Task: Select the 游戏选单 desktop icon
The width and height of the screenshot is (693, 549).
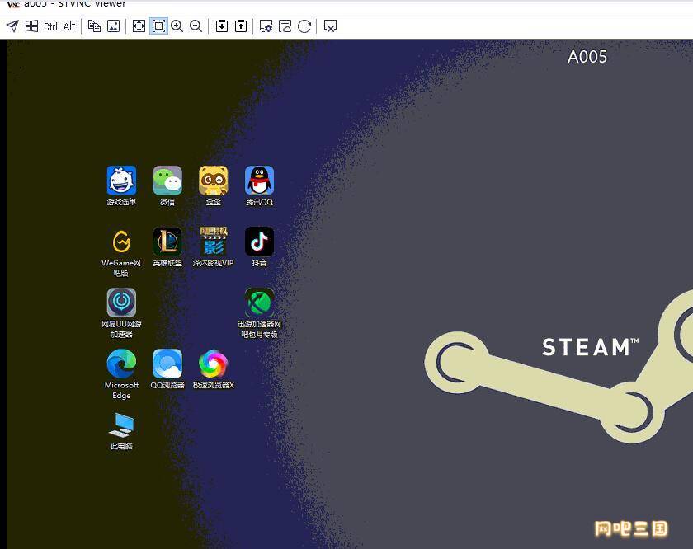Action: pos(121,186)
